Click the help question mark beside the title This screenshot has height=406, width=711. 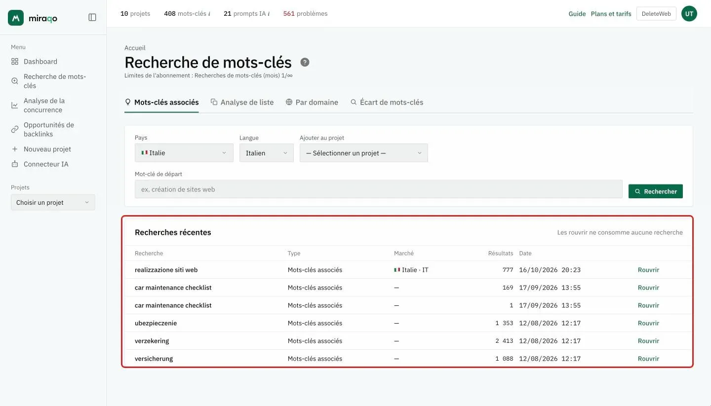(x=305, y=62)
